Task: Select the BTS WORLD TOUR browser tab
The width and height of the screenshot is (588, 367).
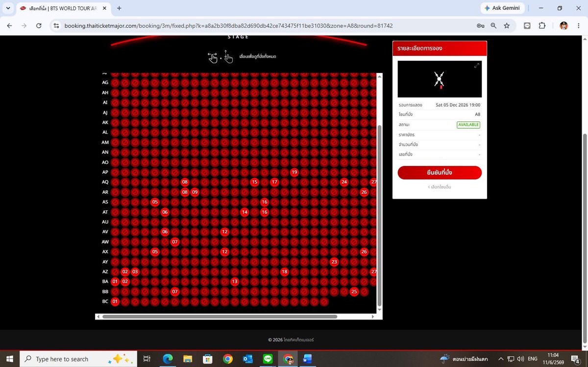Action: [x=63, y=8]
